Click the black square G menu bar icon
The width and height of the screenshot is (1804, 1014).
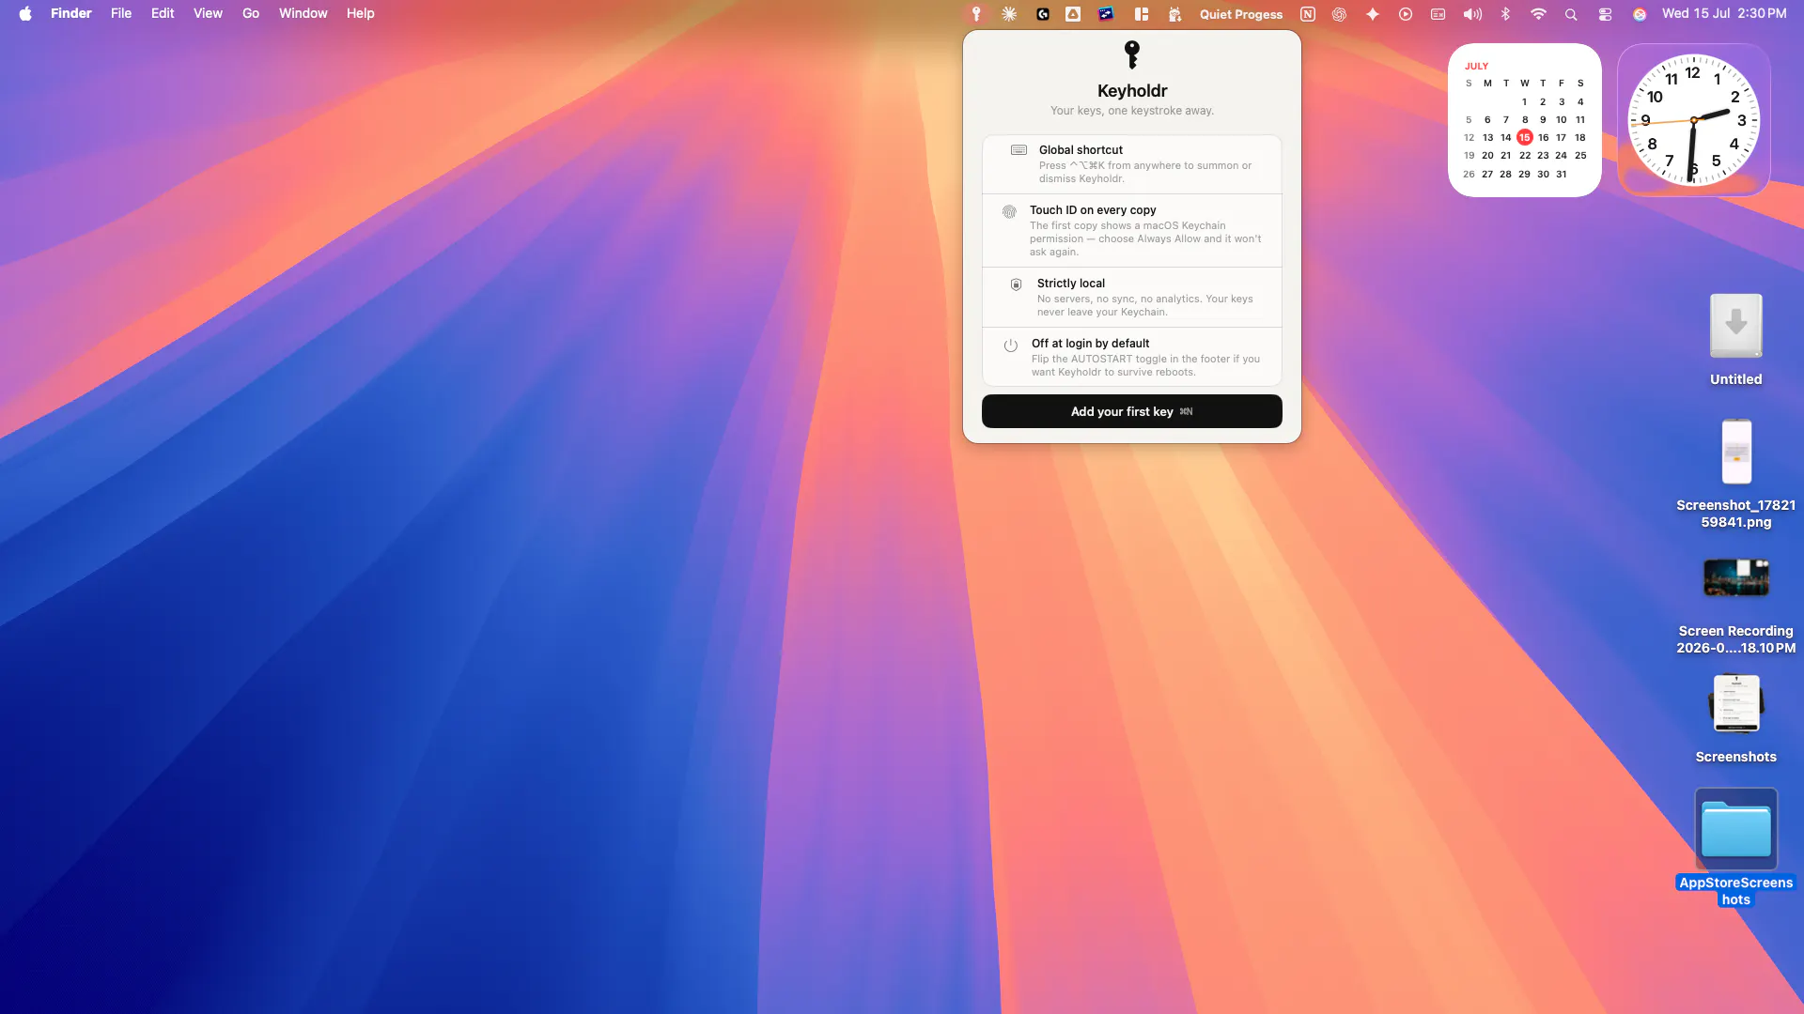pos(1042,14)
